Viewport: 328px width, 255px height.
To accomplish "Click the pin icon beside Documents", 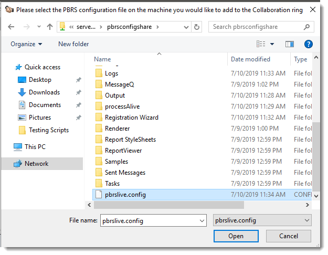I will 78,105.
